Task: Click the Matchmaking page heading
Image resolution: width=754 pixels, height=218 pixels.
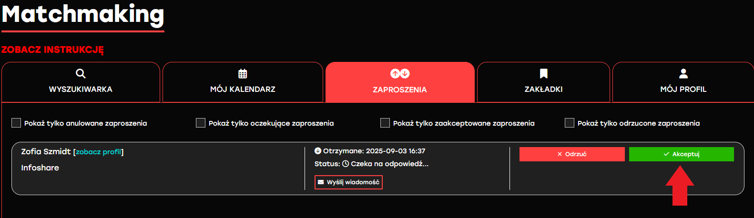Action: pyautogui.click(x=83, y=14)
